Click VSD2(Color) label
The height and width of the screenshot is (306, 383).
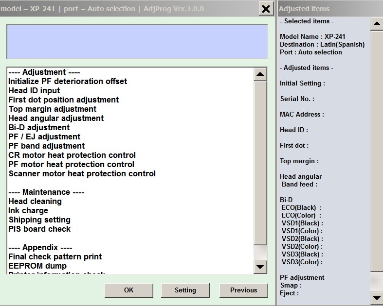302,247
